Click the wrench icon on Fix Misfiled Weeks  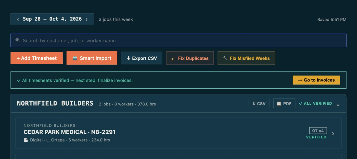click(x=225, y=58)
